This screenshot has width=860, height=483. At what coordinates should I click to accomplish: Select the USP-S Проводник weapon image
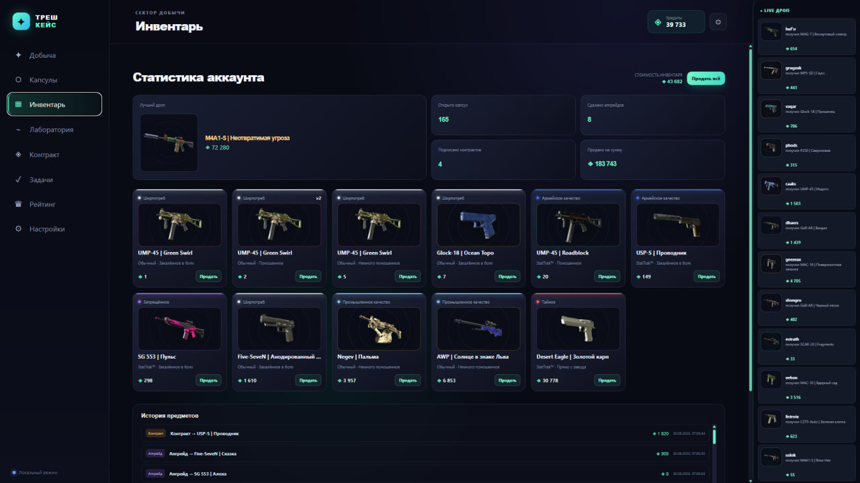pyautogui.click(x=677, y=225)
